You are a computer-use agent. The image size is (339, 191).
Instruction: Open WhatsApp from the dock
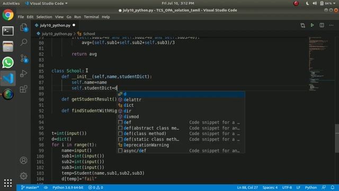point(8,63)
